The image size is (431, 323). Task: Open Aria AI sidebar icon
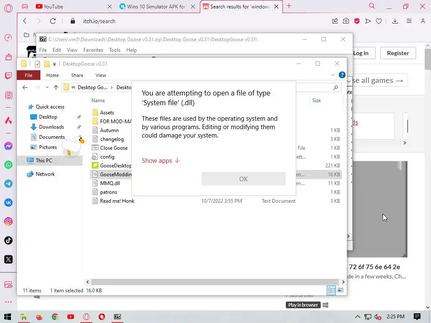(x=8, y=120)
